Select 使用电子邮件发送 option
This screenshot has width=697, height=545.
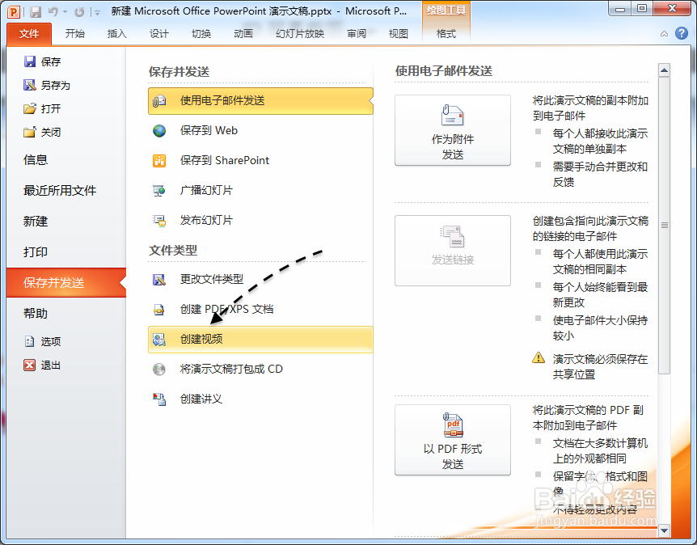[260, 101]
